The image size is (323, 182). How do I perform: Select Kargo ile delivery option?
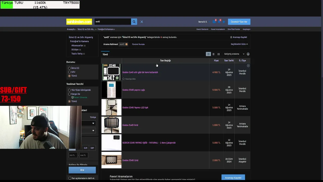point(69,94)
